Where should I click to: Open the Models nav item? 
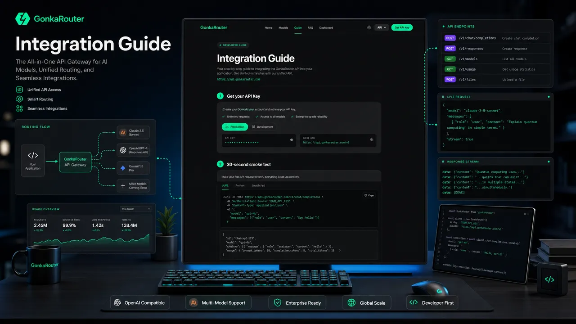click(x=283, y=28)
